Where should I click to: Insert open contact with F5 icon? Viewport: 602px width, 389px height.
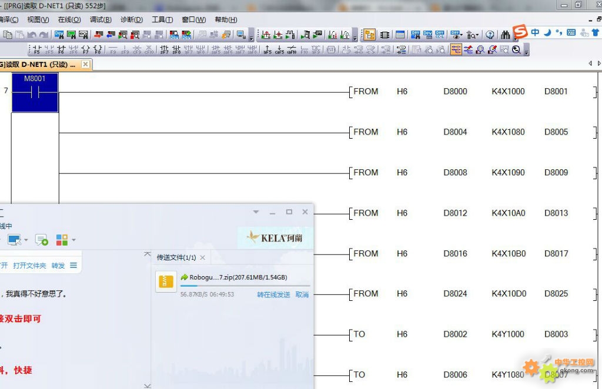tap(37, 49)
